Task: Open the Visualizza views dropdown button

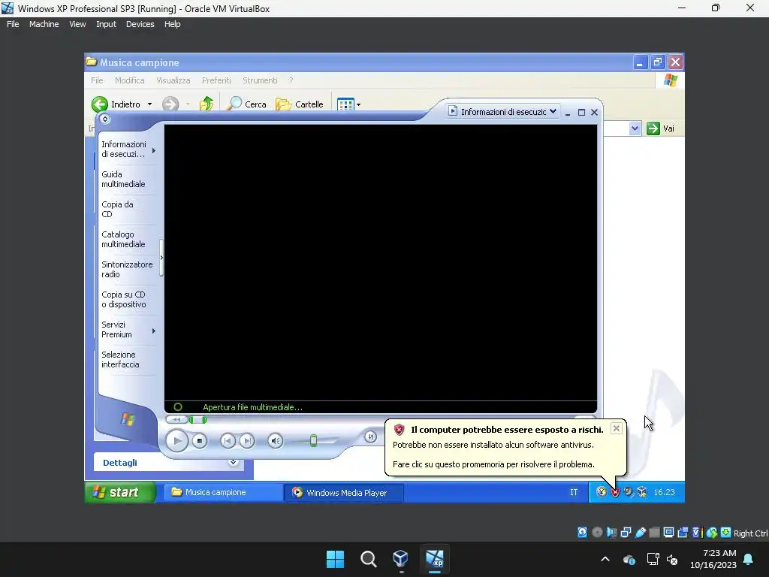Action: pyautogui.click(x=348, y=104)
